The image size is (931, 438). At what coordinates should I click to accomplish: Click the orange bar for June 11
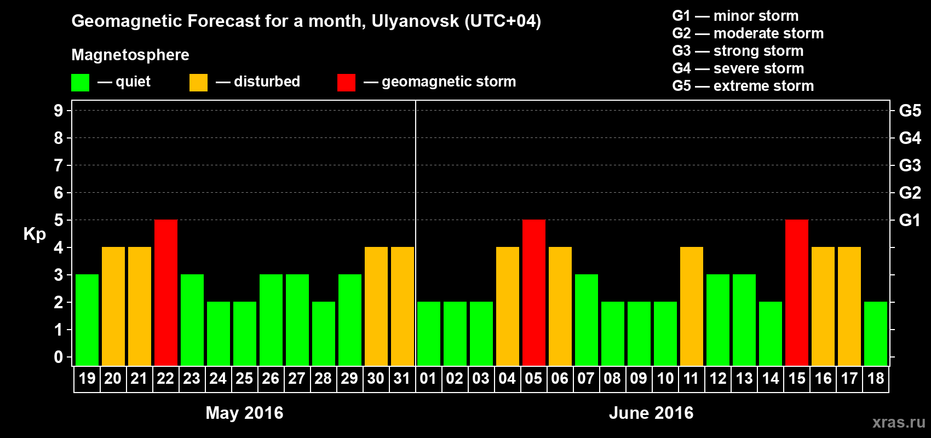(692, 306)
